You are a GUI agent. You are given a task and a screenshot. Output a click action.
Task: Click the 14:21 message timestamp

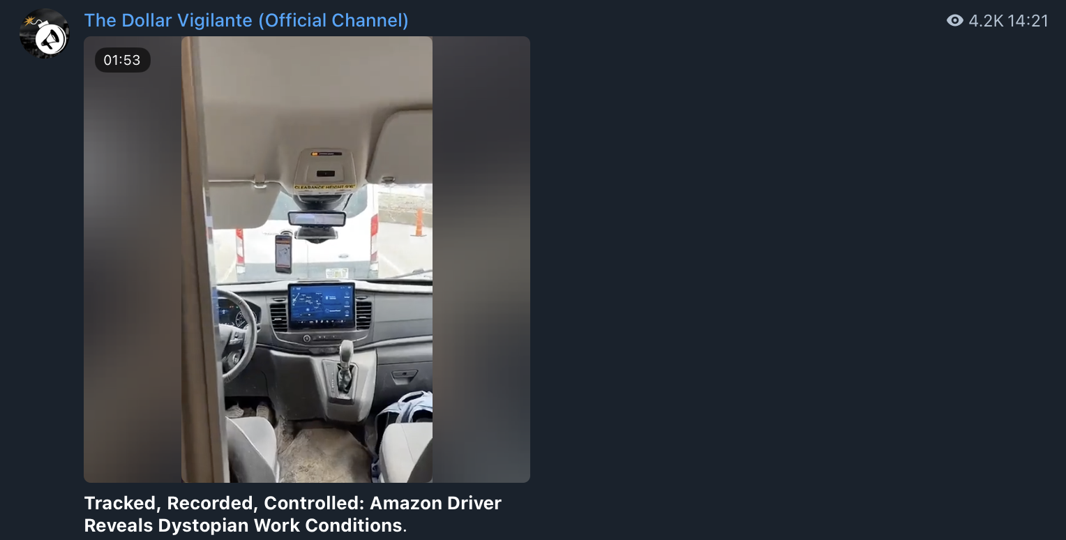pyautogui.click(x=1028, y=21)
